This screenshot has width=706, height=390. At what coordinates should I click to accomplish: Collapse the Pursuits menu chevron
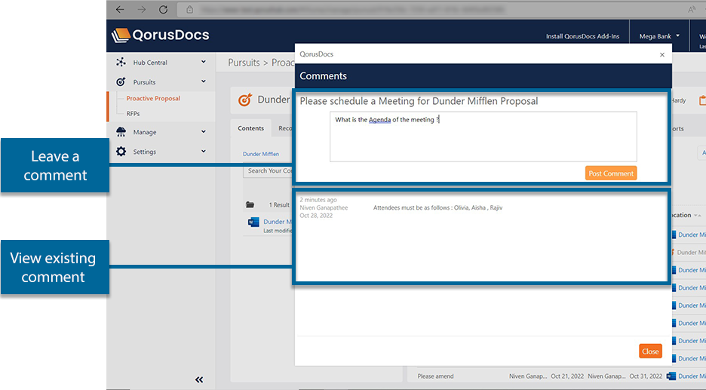[x=204, y=82]
